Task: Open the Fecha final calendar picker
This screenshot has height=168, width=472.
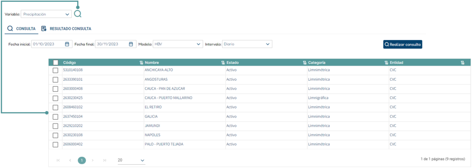Action: (131, 44)
